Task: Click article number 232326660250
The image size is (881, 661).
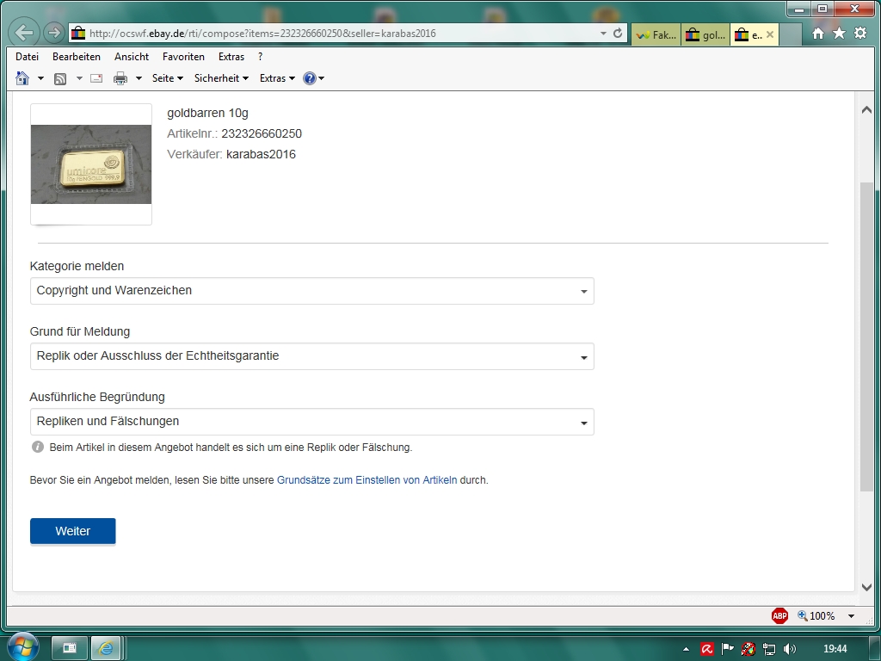Action: click(262, 133)
